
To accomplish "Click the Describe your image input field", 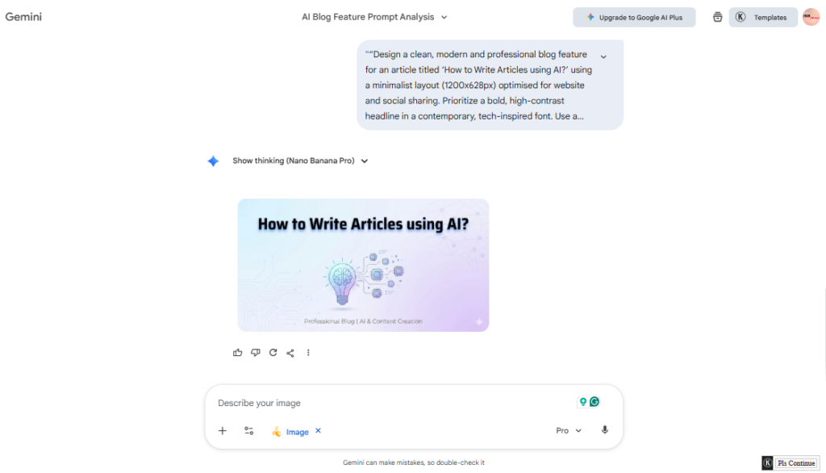I will (387, 403).
